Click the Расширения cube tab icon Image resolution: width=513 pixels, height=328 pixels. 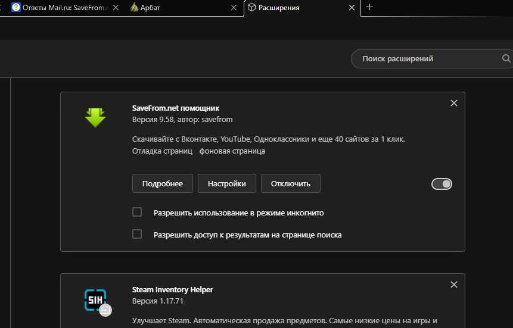click(x=251, y=7)
